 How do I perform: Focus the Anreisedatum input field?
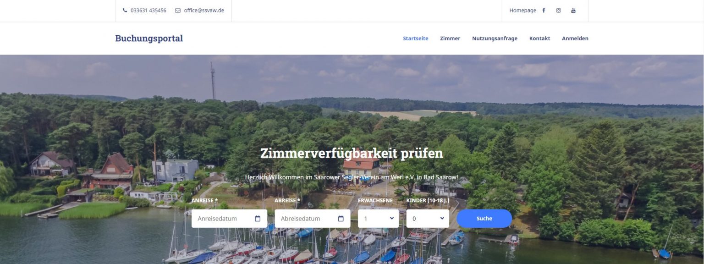(229, 219)
